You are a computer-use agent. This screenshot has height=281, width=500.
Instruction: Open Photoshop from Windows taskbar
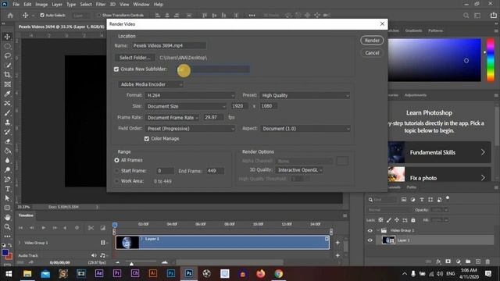[189, 274]
